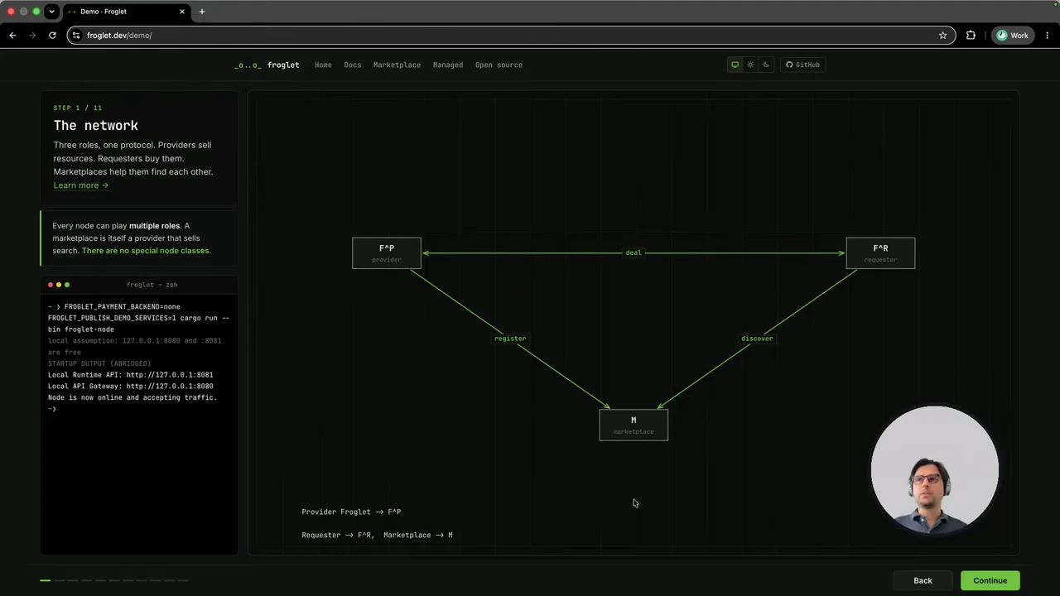
Task: Click The network heading
Action: (96, 126)
